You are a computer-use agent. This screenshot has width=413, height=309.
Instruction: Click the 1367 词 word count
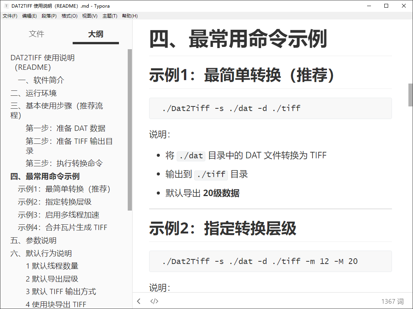[392, 301]
